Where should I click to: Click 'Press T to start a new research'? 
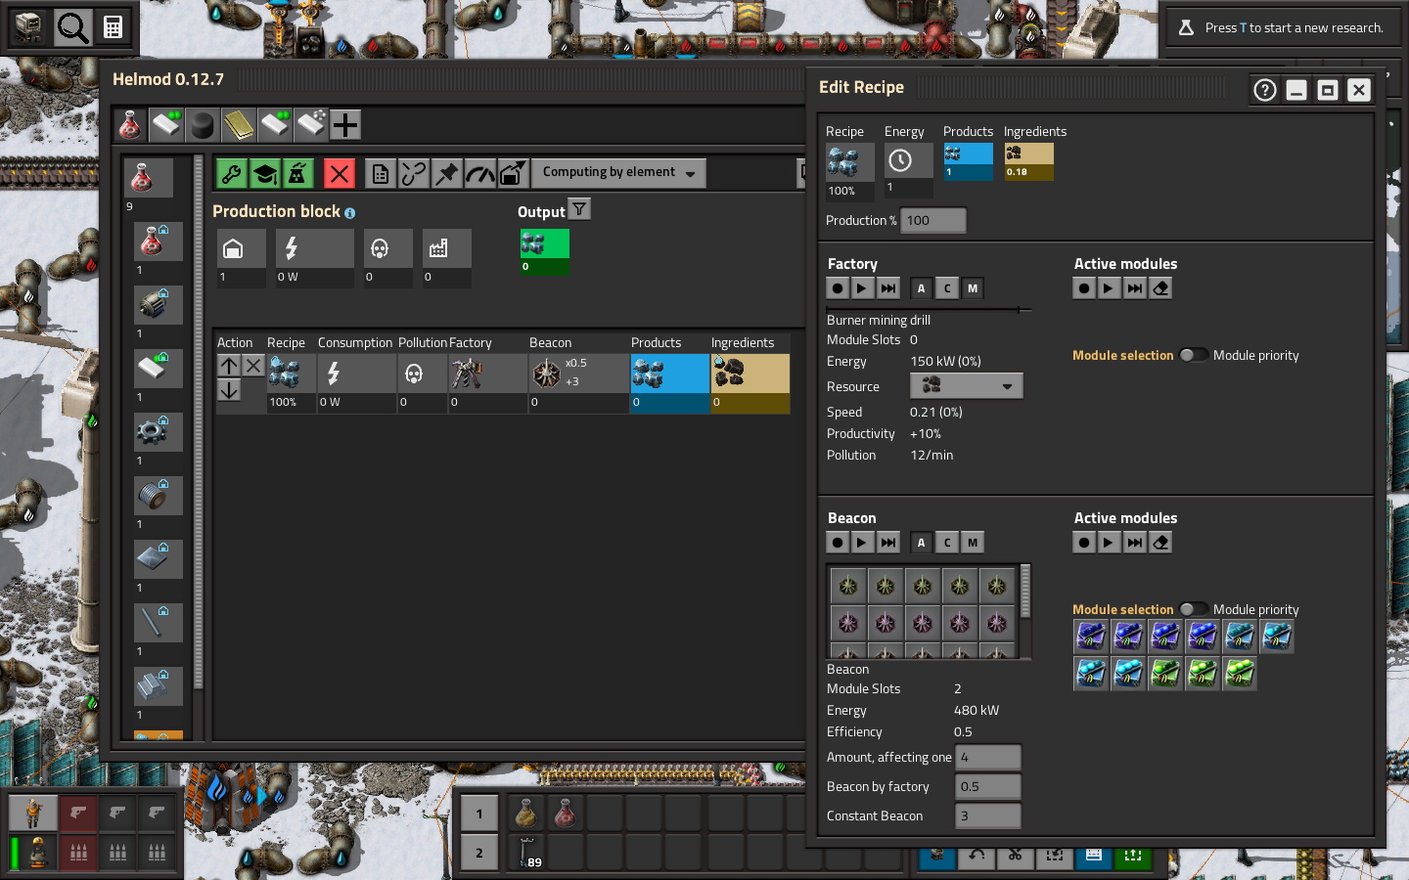[1284, 27]
